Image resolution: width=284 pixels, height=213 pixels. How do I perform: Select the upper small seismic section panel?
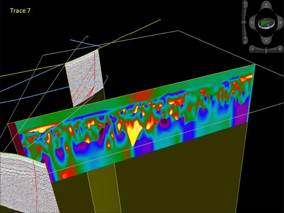[84, 78]
